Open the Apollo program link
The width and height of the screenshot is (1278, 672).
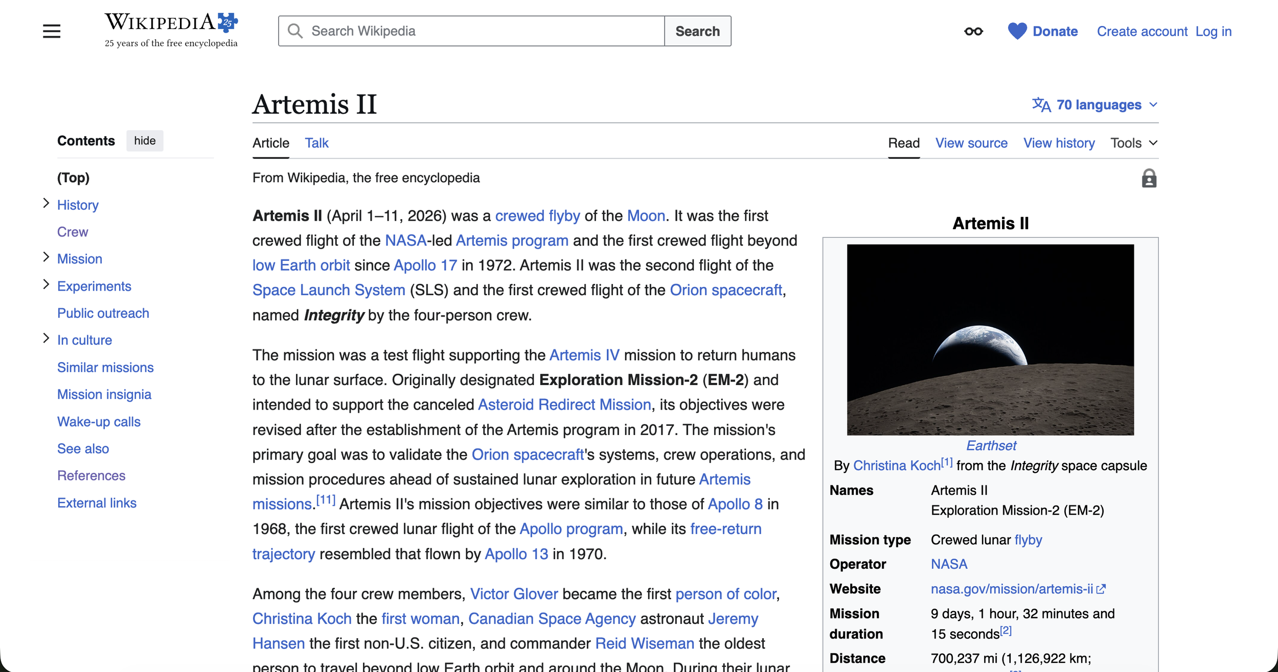[x=571, y=529]
